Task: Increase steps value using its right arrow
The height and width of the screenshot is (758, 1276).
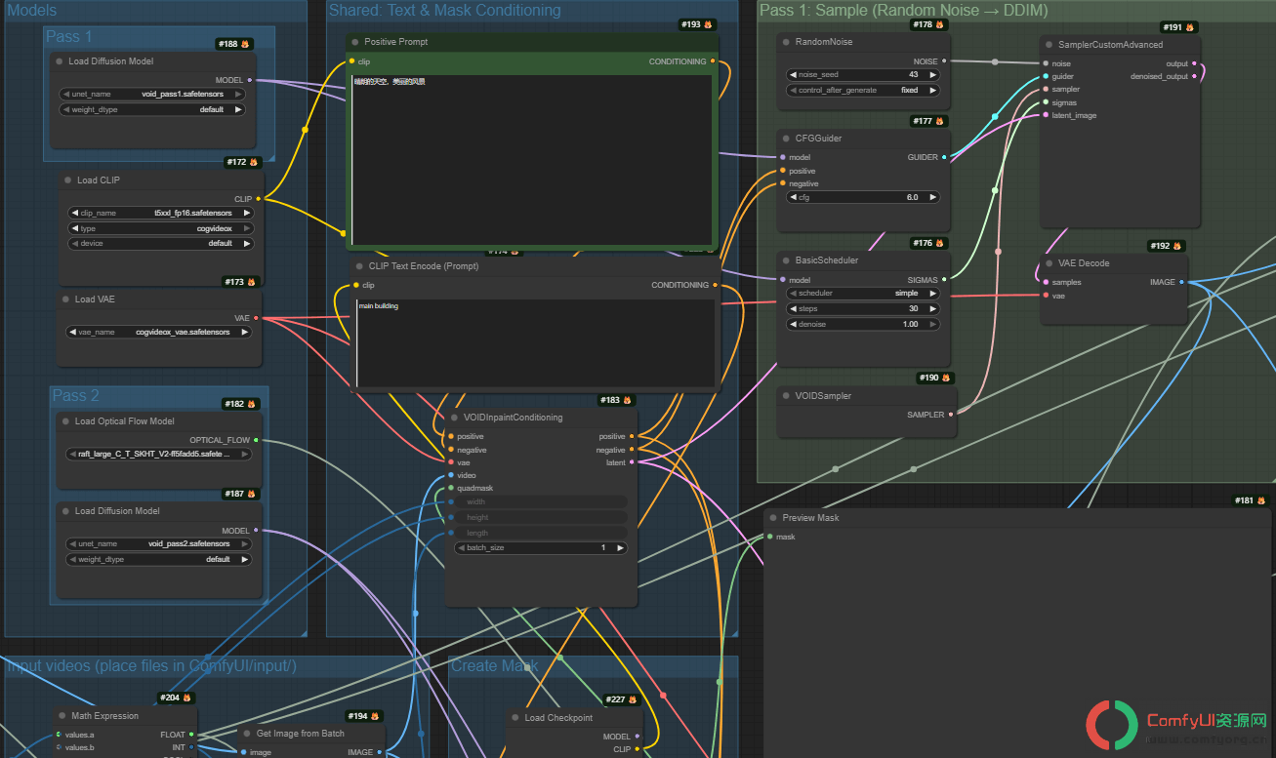Action: 933,308
